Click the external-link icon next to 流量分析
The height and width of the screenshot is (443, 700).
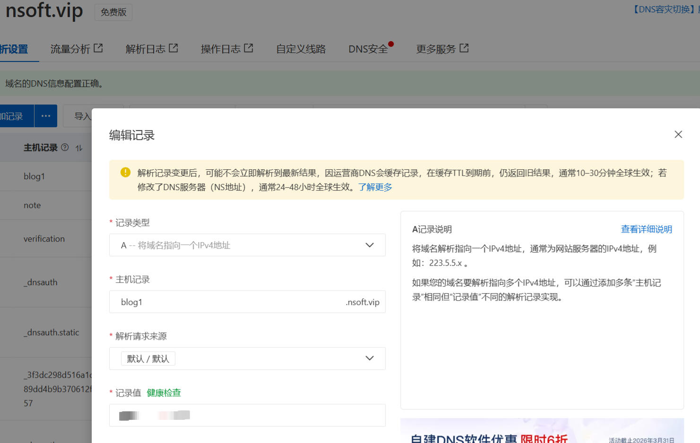98,48
